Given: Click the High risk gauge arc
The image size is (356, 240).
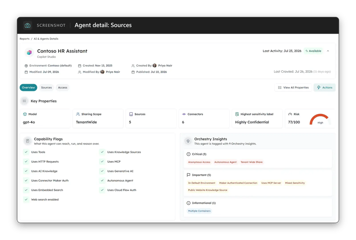Looking at the screenshot, I should tap(320, 119).
